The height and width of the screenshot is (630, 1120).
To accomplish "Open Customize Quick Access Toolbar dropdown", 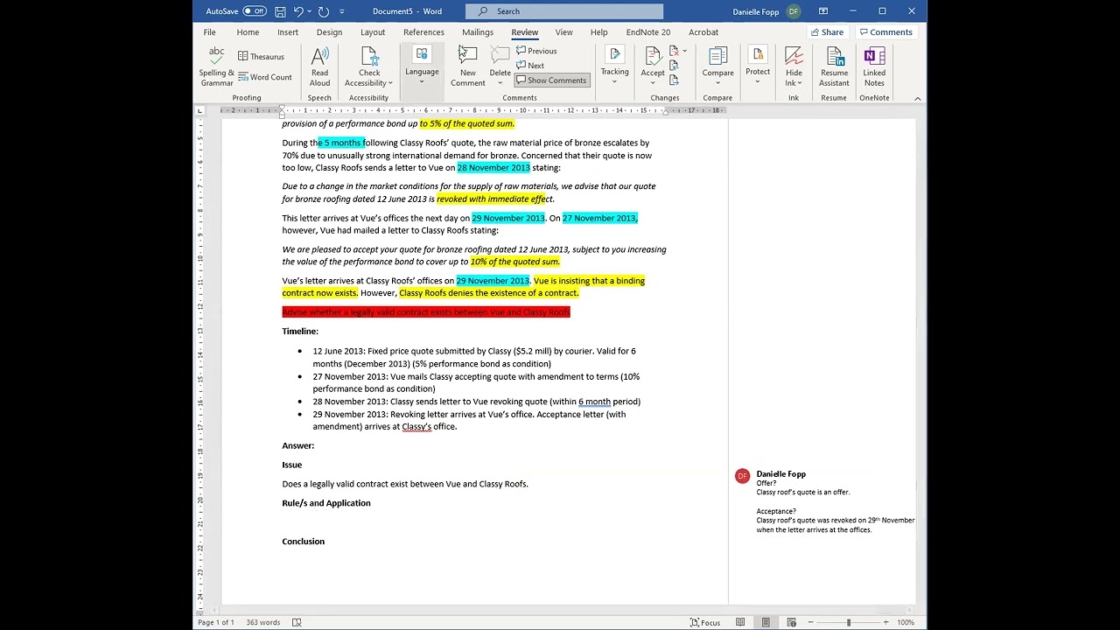I will point(342,11).
